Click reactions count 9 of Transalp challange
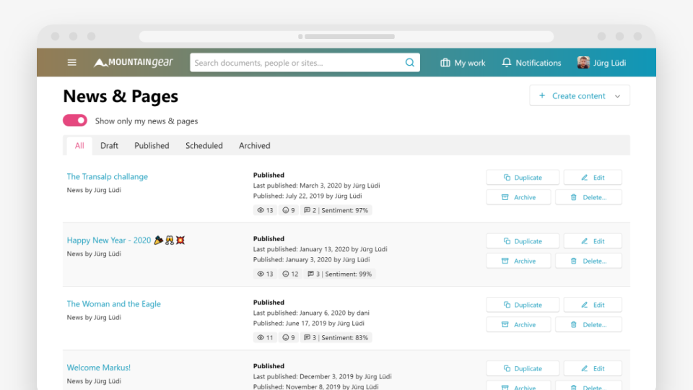Image resolution: width=693 pixels, height=390 pixels. coord(289,210)
